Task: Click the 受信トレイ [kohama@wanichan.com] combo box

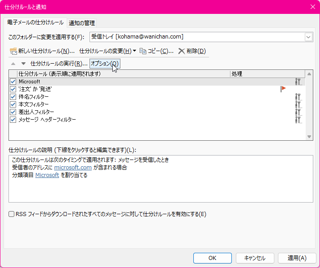Action: coord(201,37)
